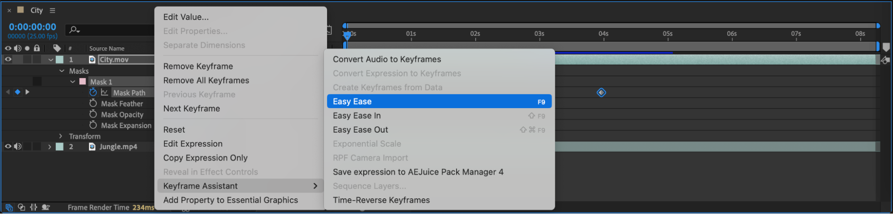Choose Remove All Keyframes
The width and height of the screenshot is (893, 214).
206,80
